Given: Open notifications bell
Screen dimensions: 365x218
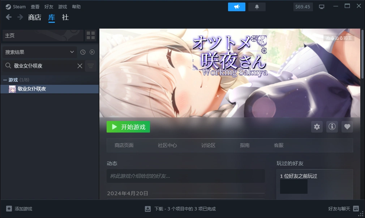Looking at the screenshot, I should click(x=257, y=7).
